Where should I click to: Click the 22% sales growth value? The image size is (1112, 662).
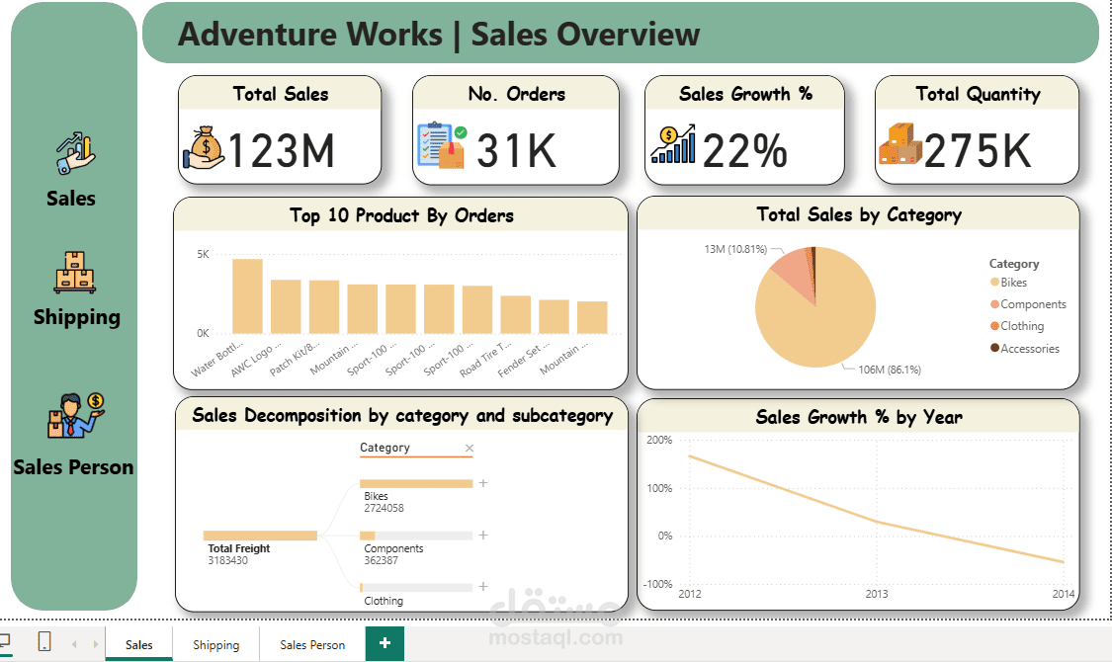pos(744,151)
